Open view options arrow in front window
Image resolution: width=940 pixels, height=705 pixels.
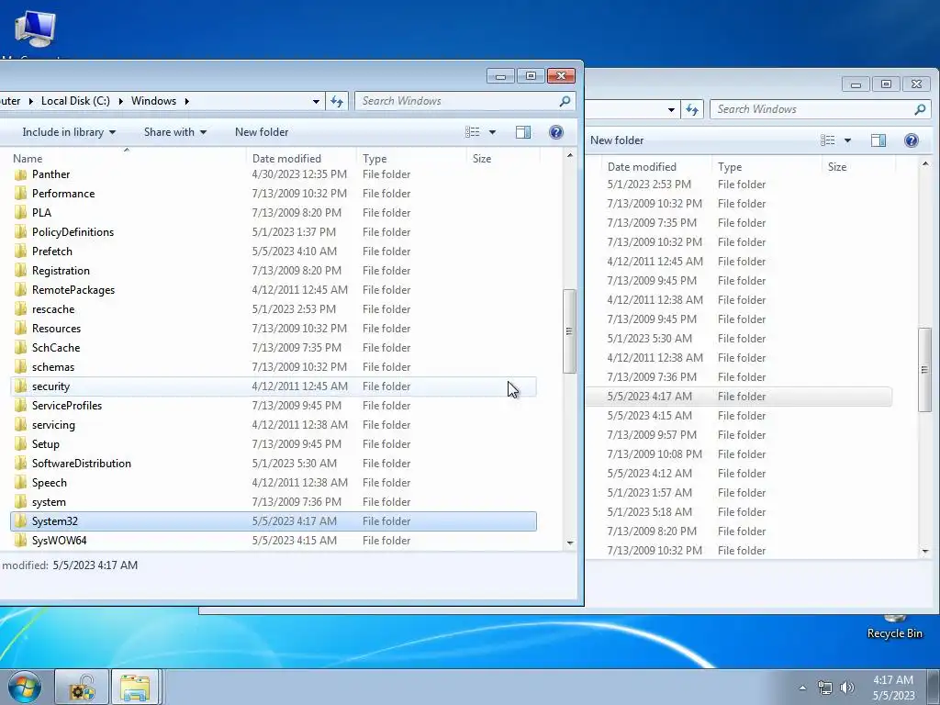(x=492, y=132)
